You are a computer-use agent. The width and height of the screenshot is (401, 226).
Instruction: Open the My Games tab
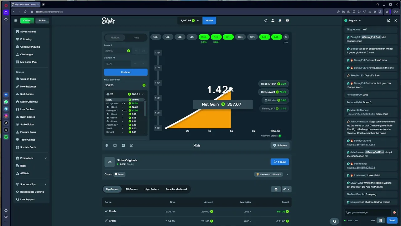112,189
